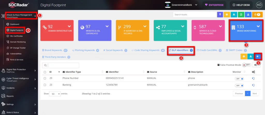
Task: Expand the Services & Cloud Technologies card chevron
Action: 220,26
